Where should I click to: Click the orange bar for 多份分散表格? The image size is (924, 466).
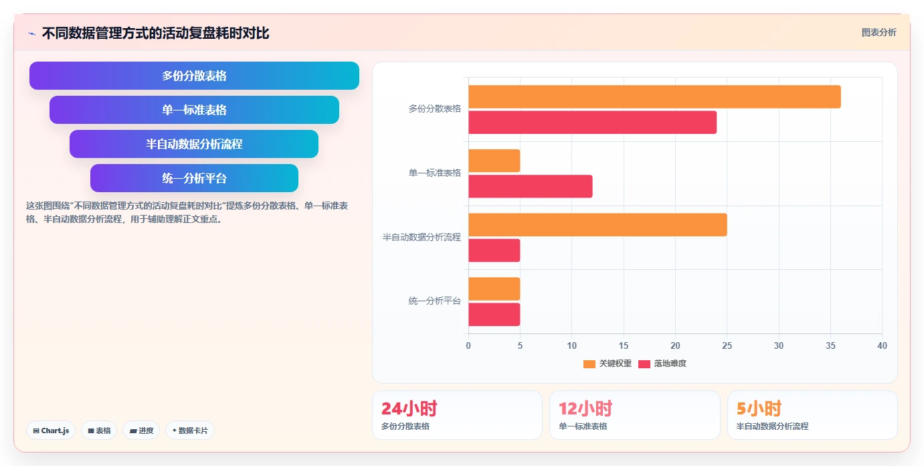tap(654, 97)
